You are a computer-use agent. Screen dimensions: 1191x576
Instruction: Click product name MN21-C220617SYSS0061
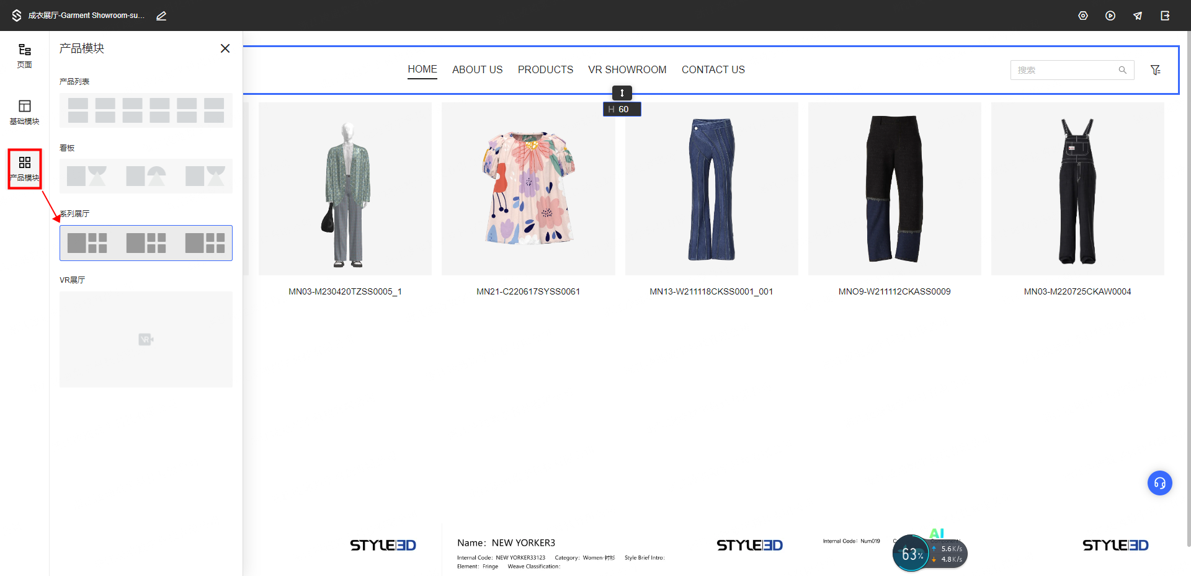coord(529,291)
